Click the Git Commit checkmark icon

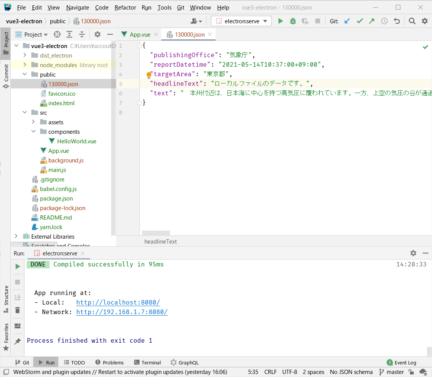[x=360, y=21]
